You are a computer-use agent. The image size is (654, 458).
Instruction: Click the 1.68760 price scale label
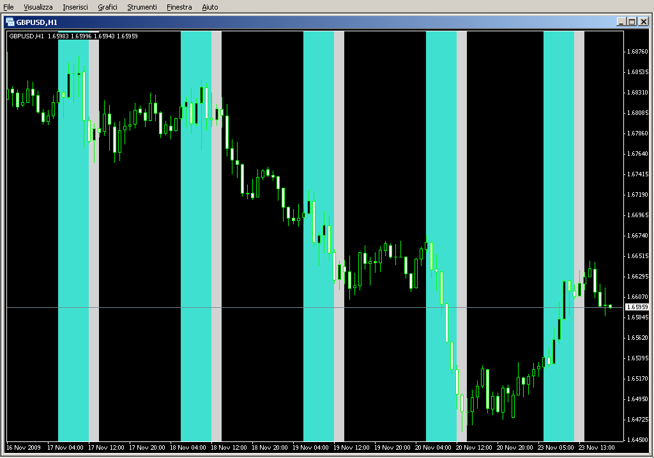(x=638, y=51)
